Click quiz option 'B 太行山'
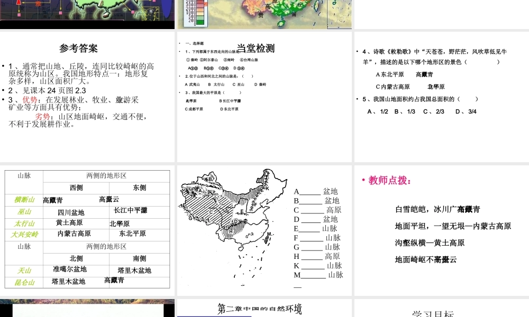This screenshot has height=317, width=529. click(x=216, y=85)
